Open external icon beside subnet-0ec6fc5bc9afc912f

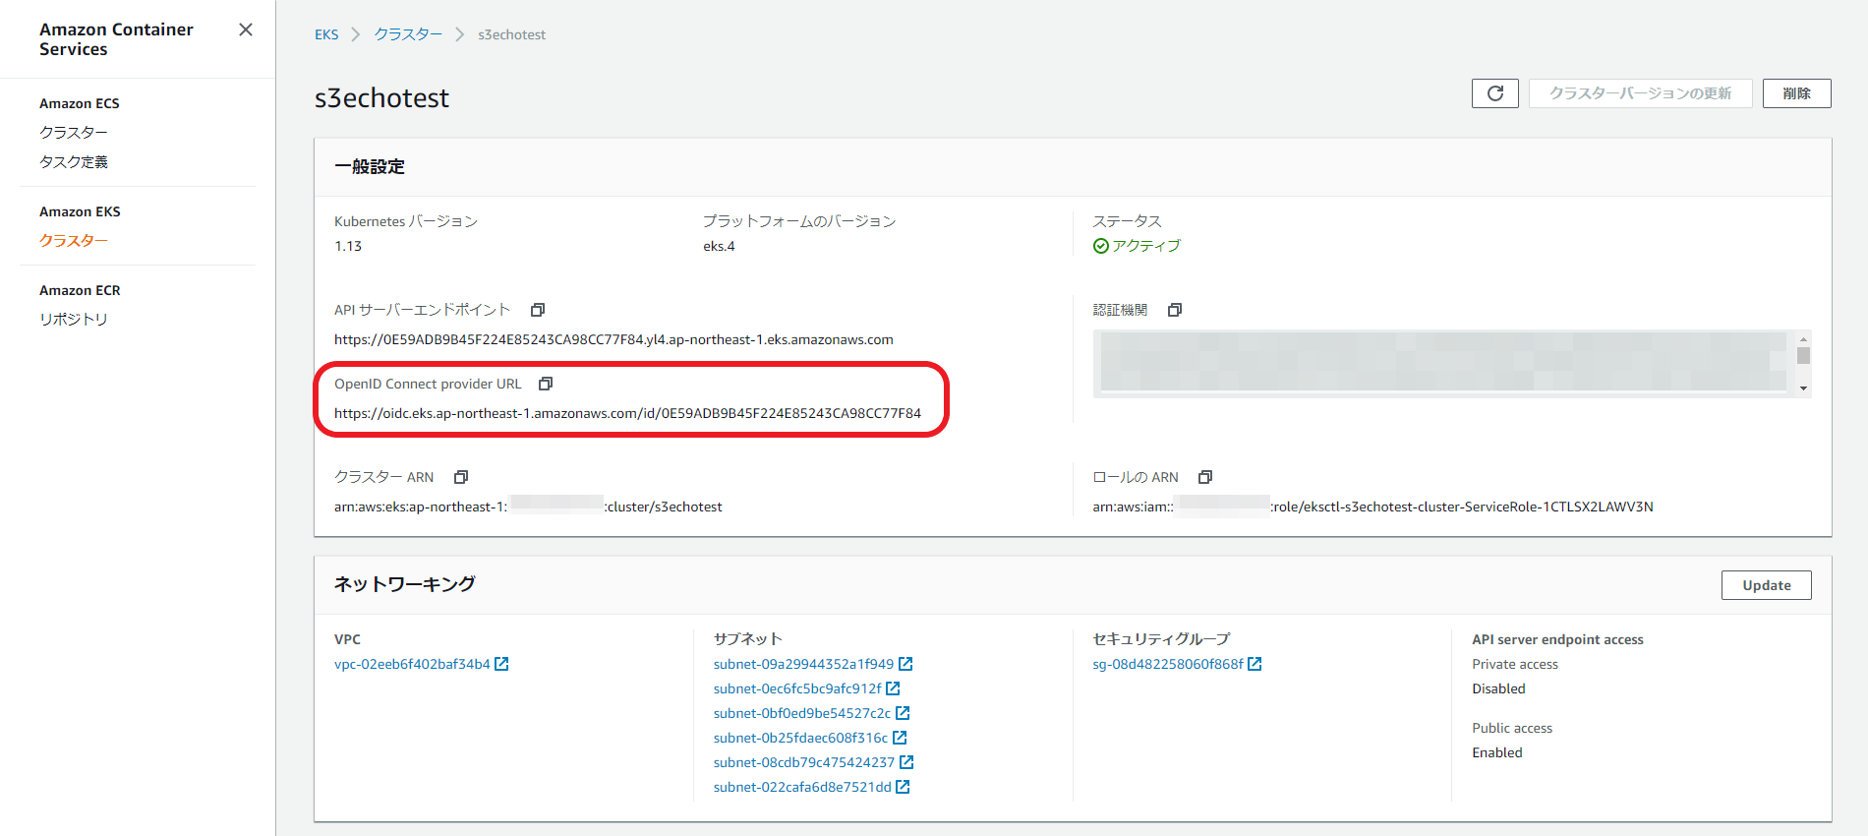(x=893, y=688)
